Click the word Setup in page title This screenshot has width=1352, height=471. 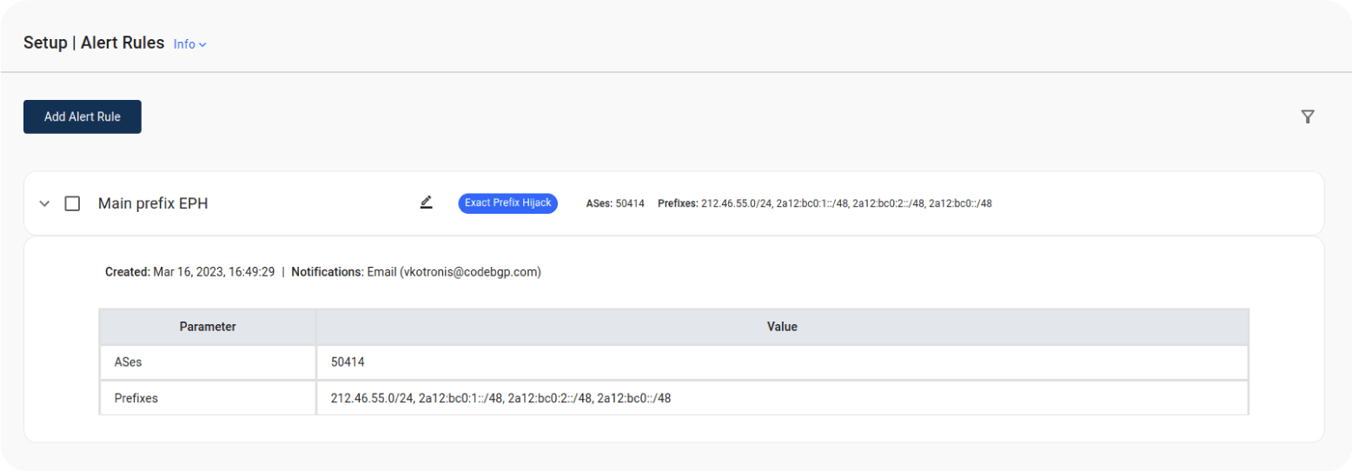coord(45,43)
